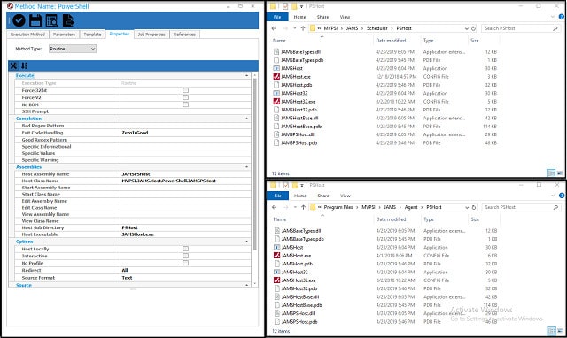
Task: Click the property grid scrollbar down arrow
Action: point(254,284)
